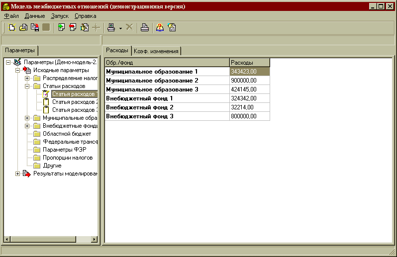Click the Расходы column header
Screen dimensions: 397x257
tap(249, 63)
